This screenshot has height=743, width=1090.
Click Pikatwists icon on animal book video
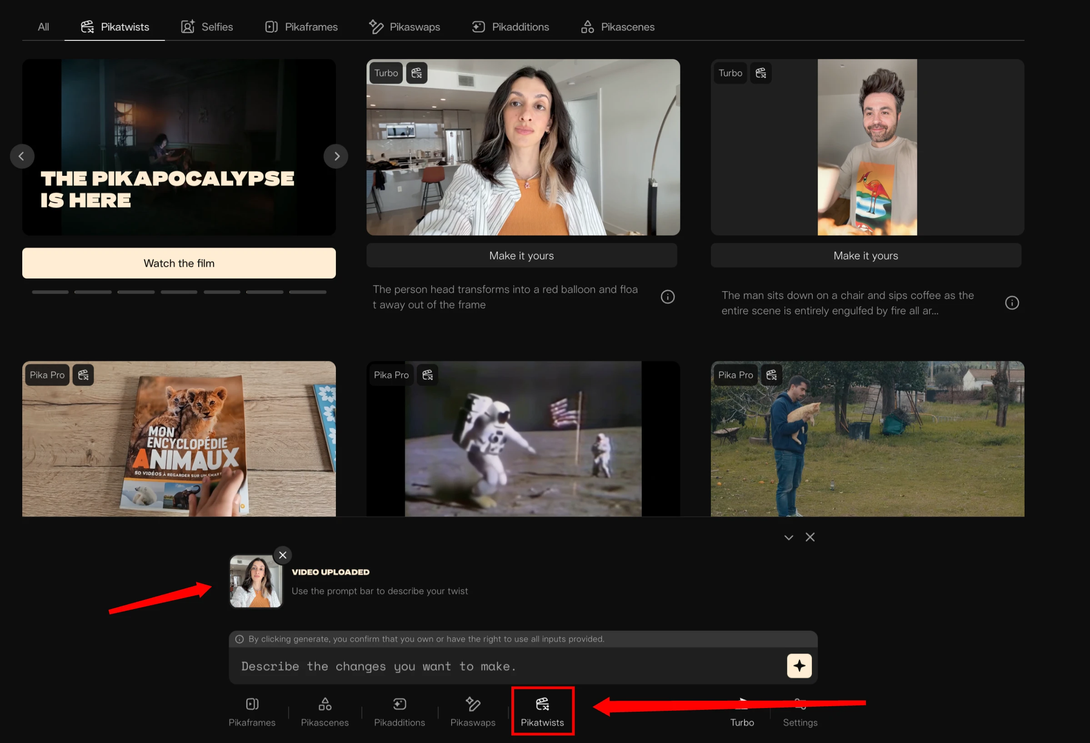pyautogui.click(x=83, y=375)
